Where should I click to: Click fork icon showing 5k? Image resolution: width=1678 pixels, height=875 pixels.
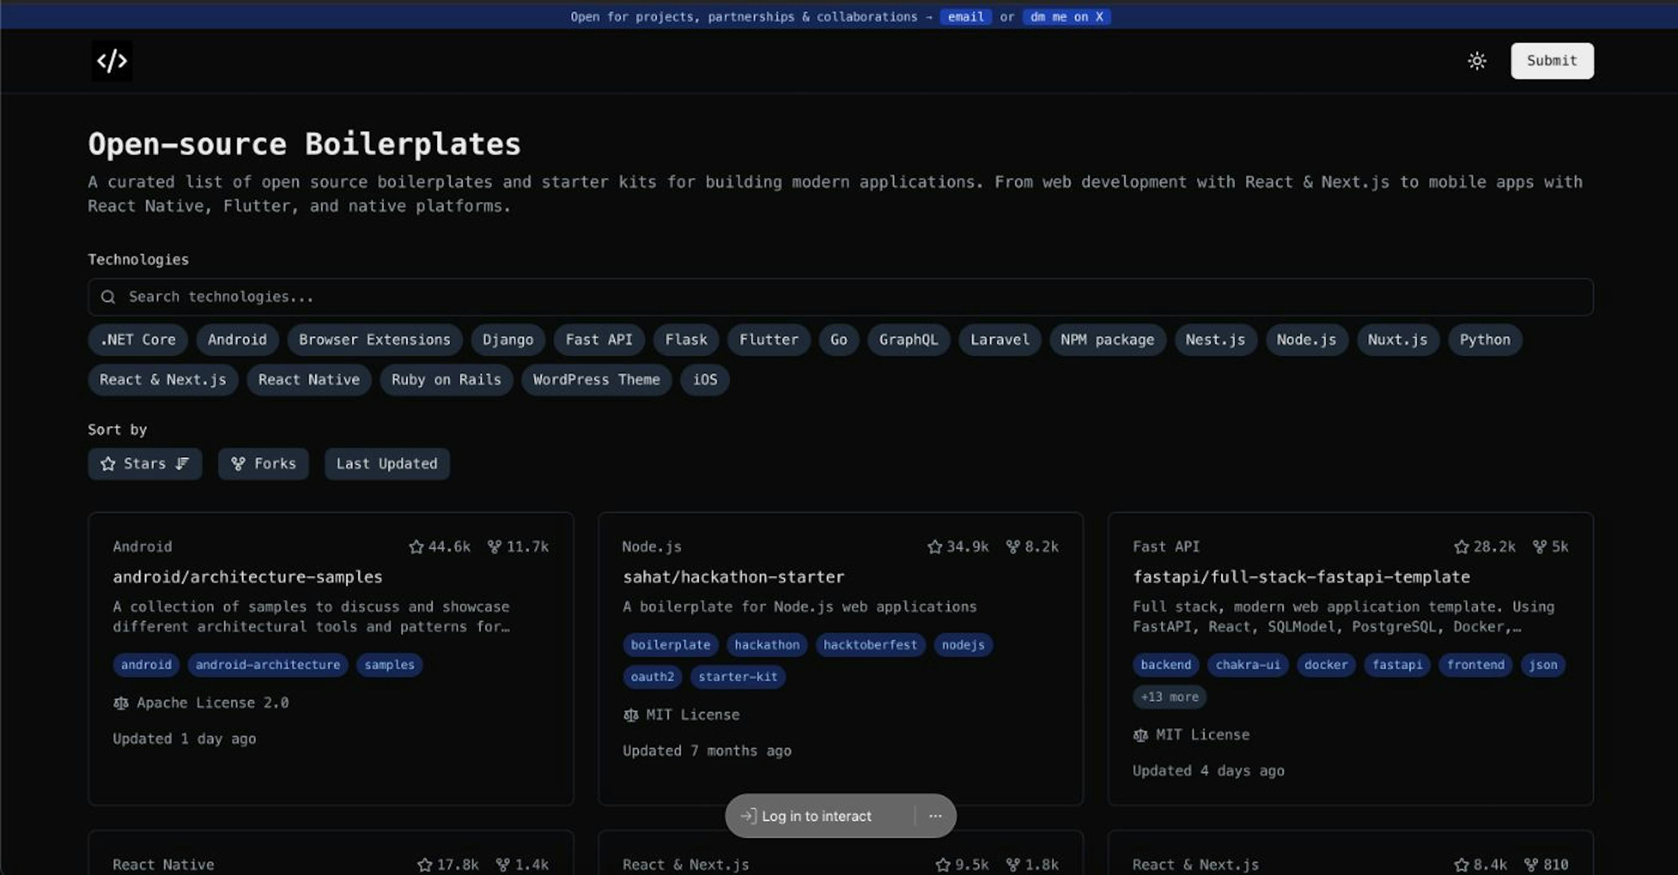pyautogui.click(x=1540, y=547)
